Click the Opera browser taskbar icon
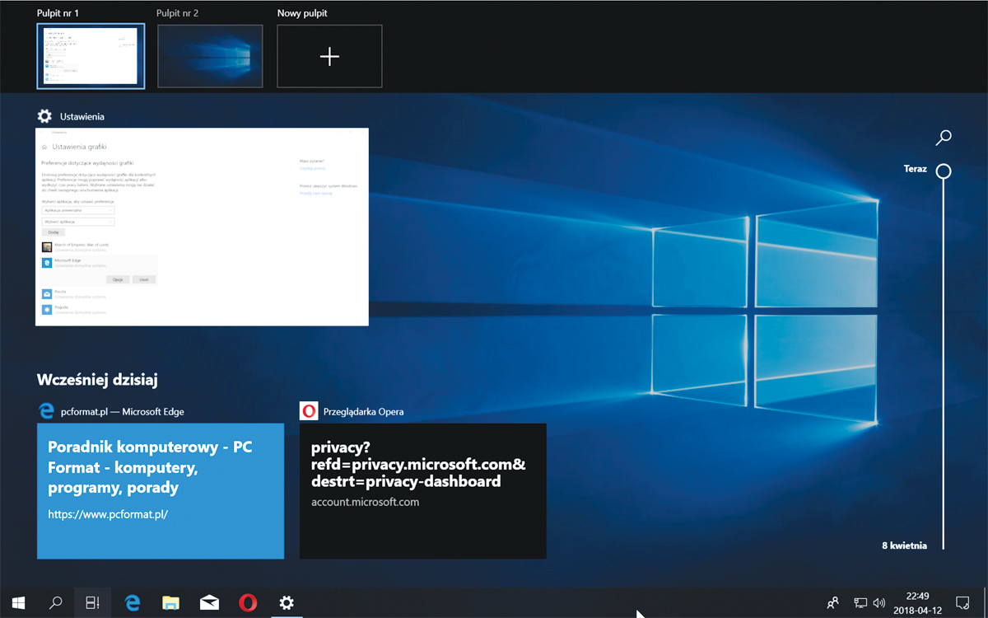 (x=248, y=603)
